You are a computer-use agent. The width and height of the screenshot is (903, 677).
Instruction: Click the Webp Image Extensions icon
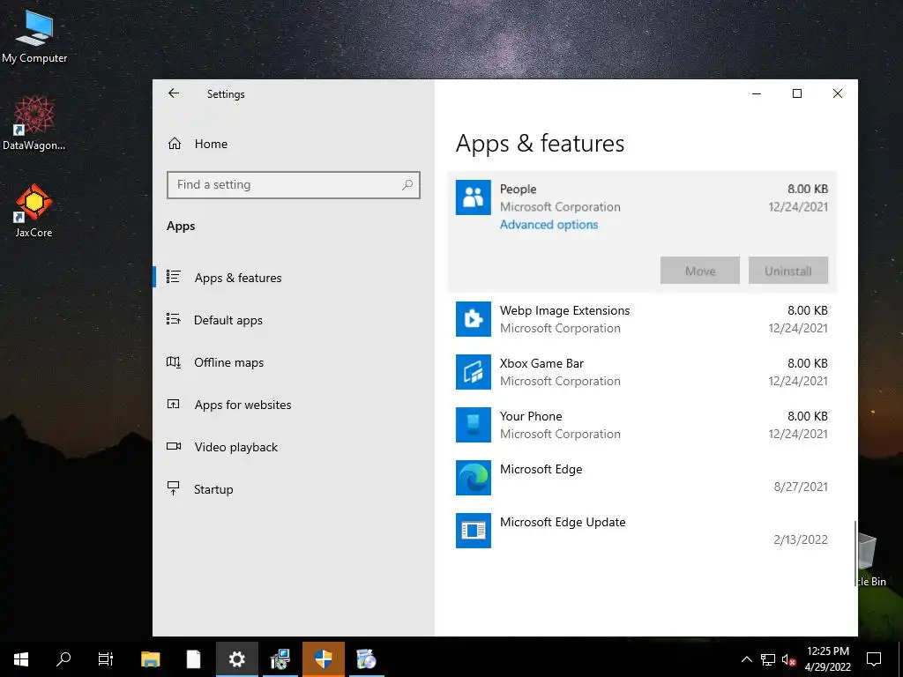tap(473, 319)
